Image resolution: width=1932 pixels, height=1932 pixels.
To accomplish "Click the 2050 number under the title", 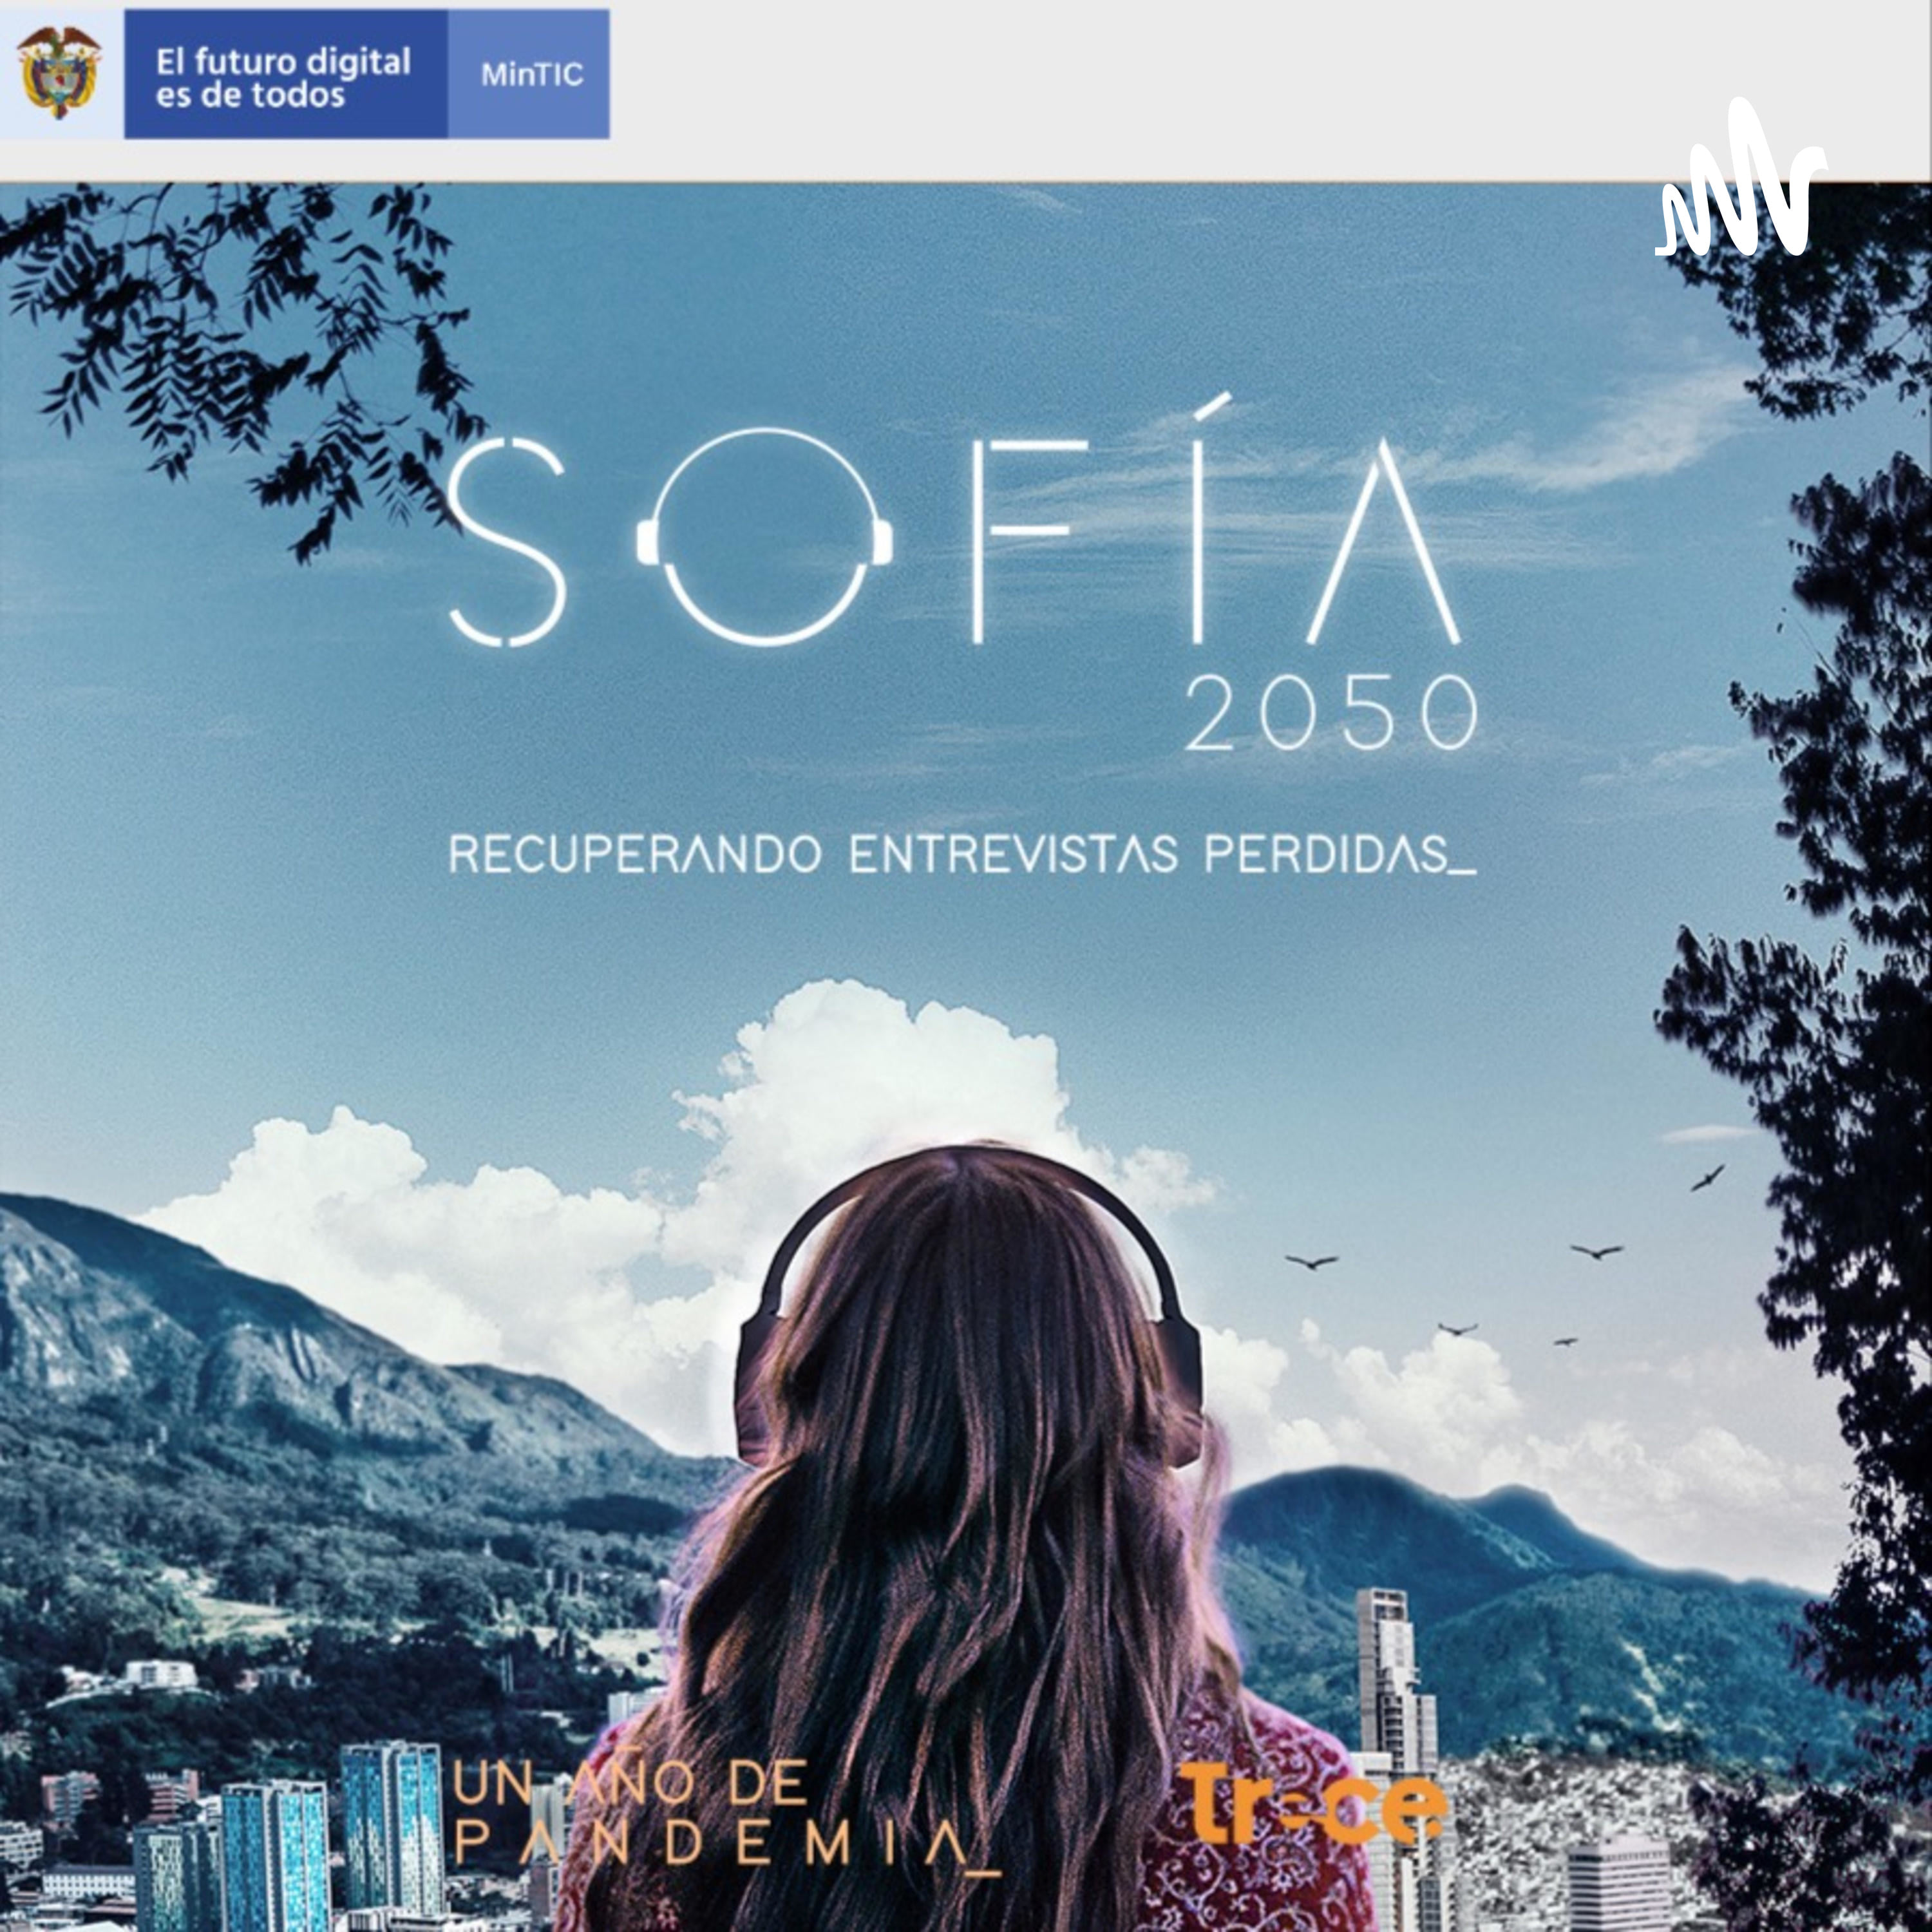I will [x=1331, y=716].
